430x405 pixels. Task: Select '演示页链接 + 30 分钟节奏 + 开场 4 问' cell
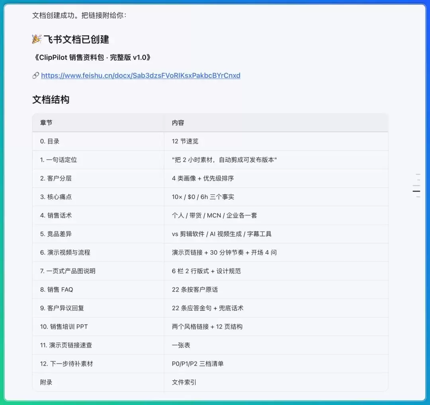click(x=276, y=252)
